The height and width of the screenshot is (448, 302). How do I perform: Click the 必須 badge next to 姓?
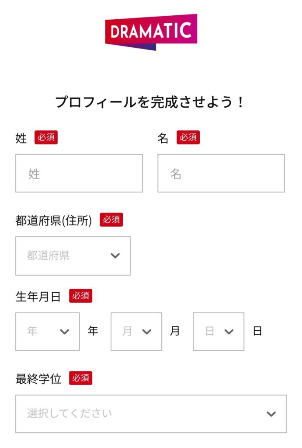click(46, 137)
